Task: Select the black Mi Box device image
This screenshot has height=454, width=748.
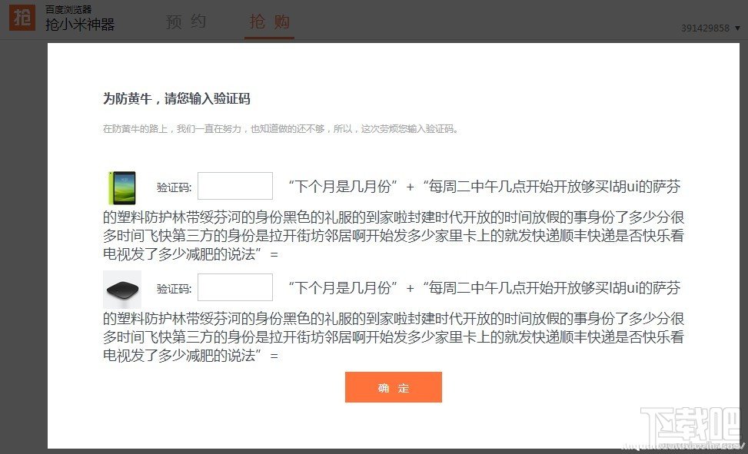Action: (x=121, y=290)
